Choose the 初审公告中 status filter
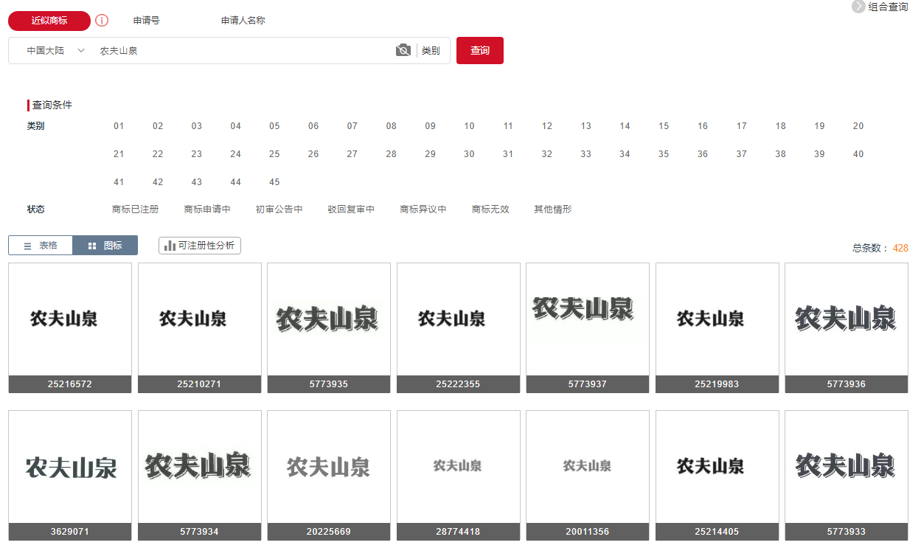Screen dimensions: 921x548 (279, 209)
